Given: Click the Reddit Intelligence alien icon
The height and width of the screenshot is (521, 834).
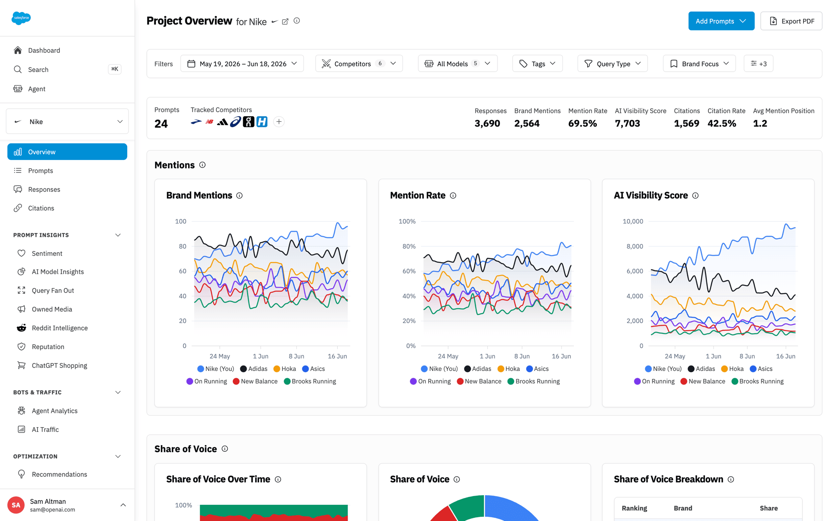Looking at the screenshot, I should tap(21, 328).
